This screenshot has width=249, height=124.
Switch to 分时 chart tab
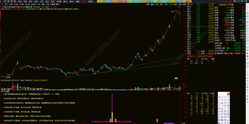pos(6,5)
